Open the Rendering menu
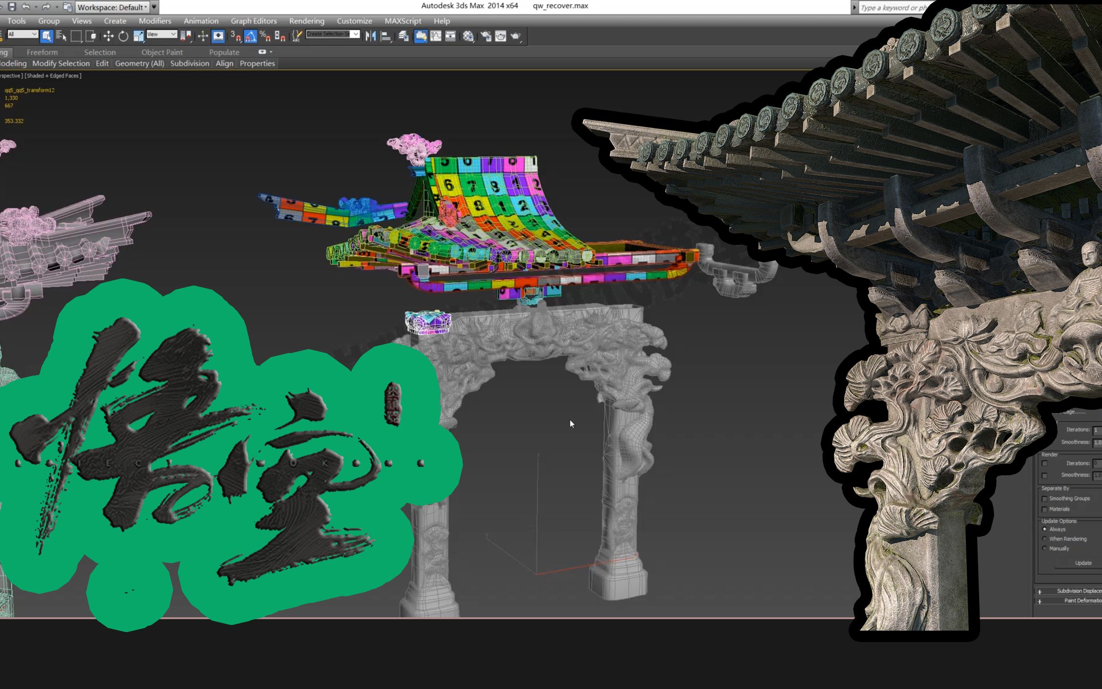 click(x=307, y=21)
